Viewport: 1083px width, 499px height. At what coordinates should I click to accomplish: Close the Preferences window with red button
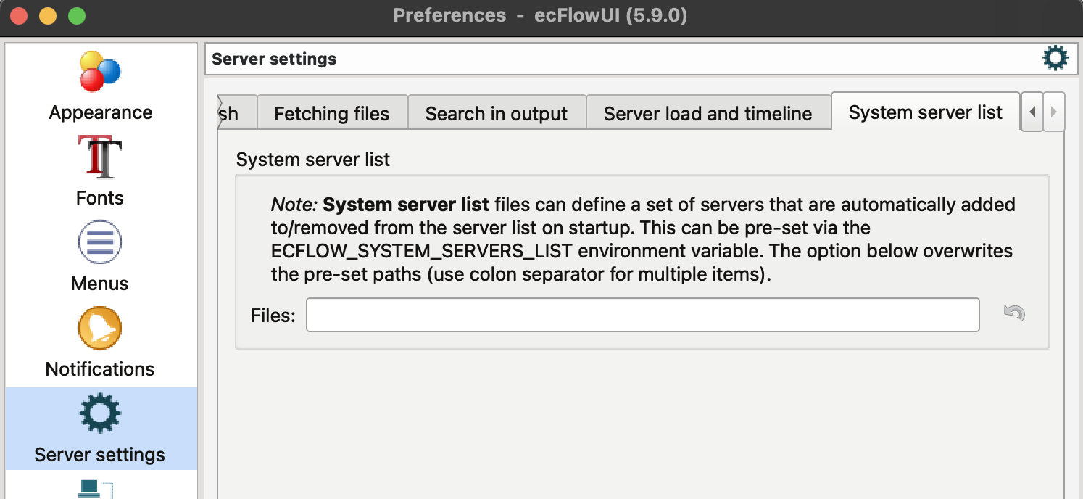[20, 15]
